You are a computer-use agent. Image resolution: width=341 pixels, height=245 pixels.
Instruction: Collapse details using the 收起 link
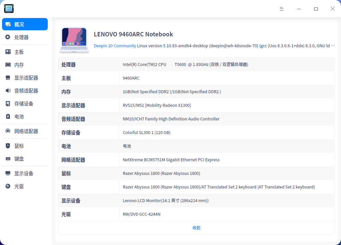196,227
